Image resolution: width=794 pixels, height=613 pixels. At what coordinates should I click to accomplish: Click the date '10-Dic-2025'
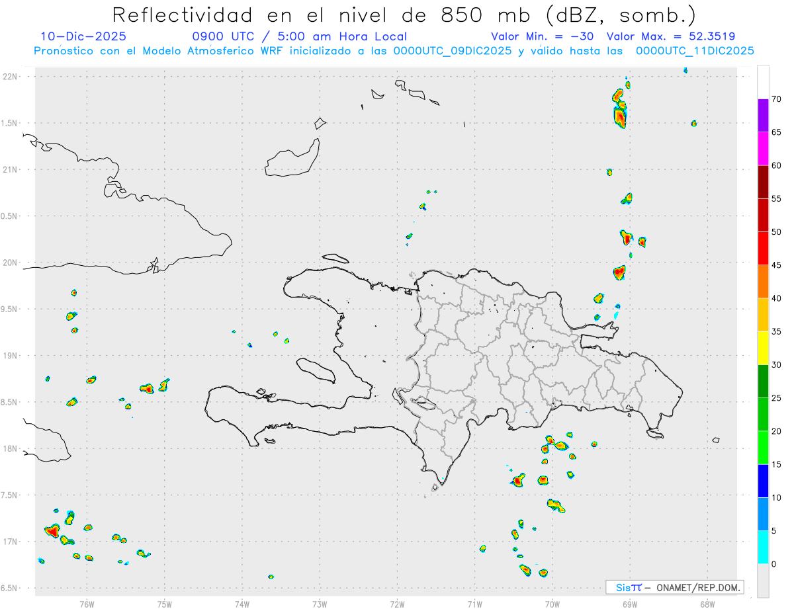(x=83, y=36)
